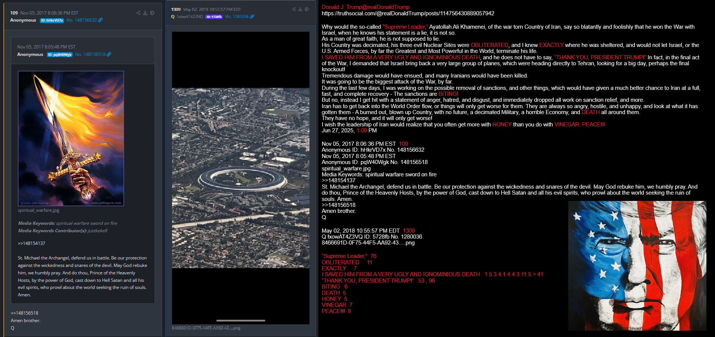The image size is (715, 337).
Task: Click the >>148154137 reply reference in left post
Action: (x=31, y=243)
